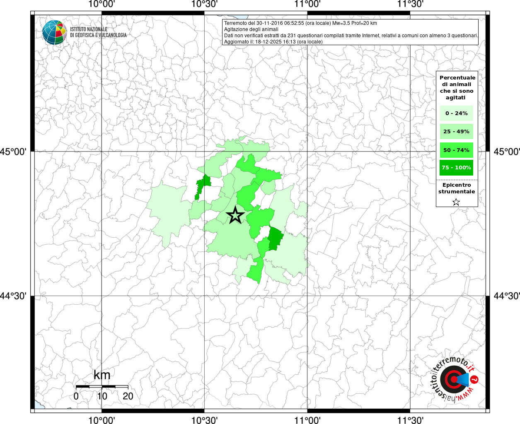Click the scale bar '0' label
Image resolution: width=520 pixels, height=424 pixels.
(x=76, y=396)
